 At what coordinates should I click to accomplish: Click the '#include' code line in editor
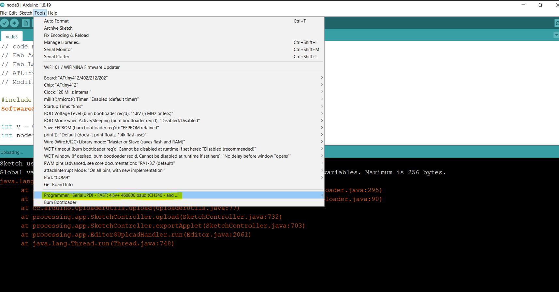click(x=16, y=100)
